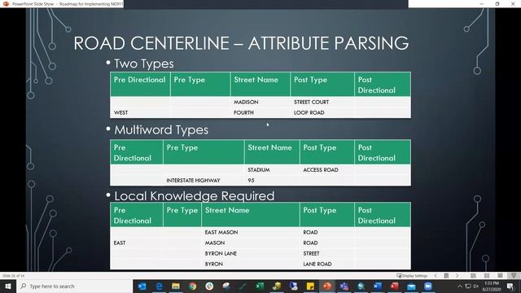The height and width of the screenshot is (293, 521).
Task: Click the slide number indicator in the status bar
Action: (13, 276)
